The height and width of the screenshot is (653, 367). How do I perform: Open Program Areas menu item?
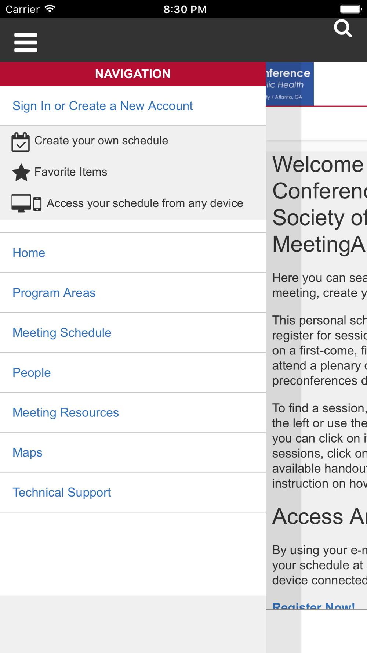tap(54, 293)
